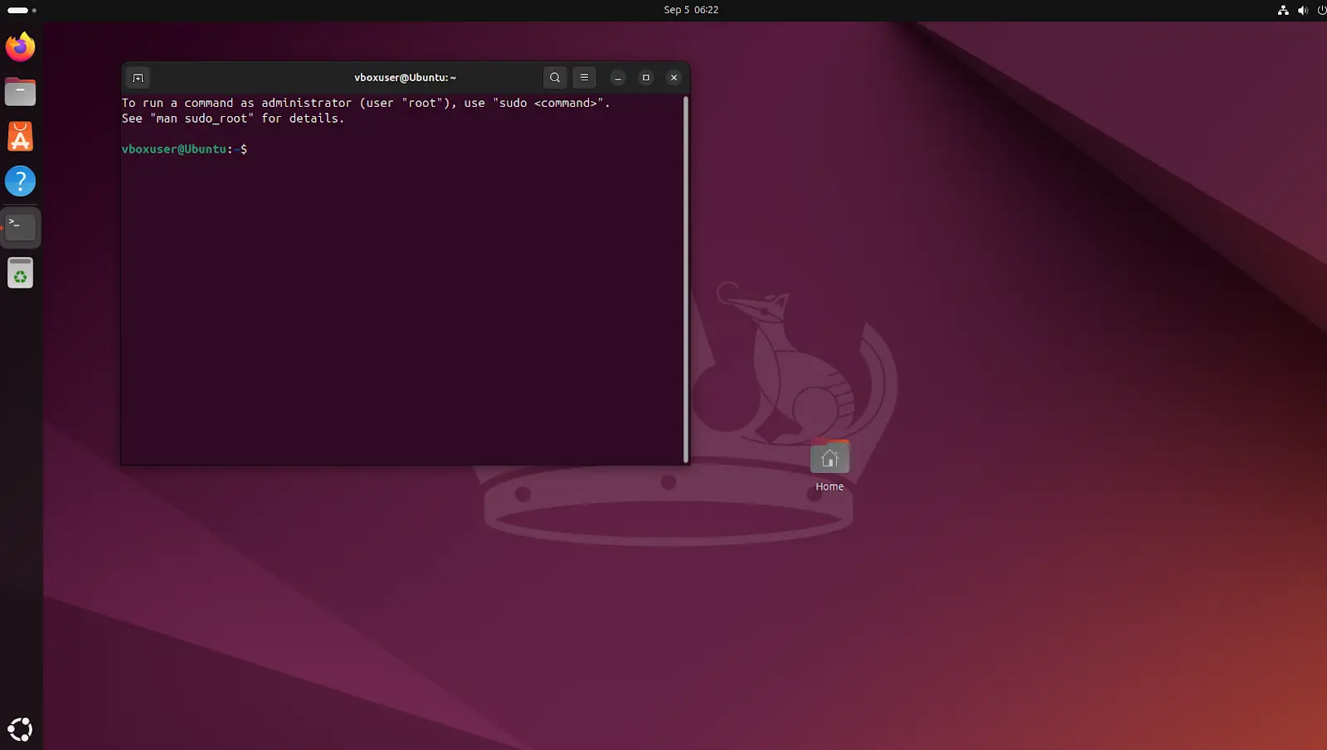Open the terminal hamburger menu
Image resolution: width=1327 pixels, height=750 pixels.
584,78
